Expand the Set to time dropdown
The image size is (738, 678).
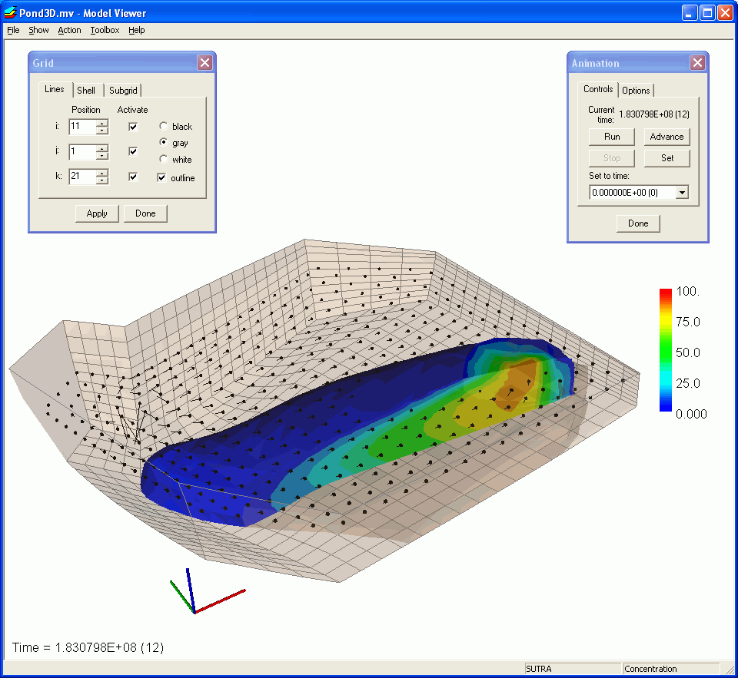pyautogui.click(x=682, y=192)
